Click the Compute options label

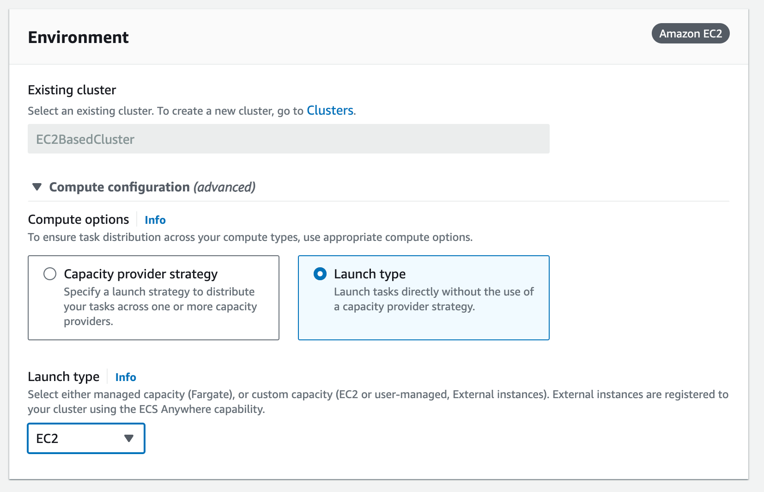(x=78, y=220)
